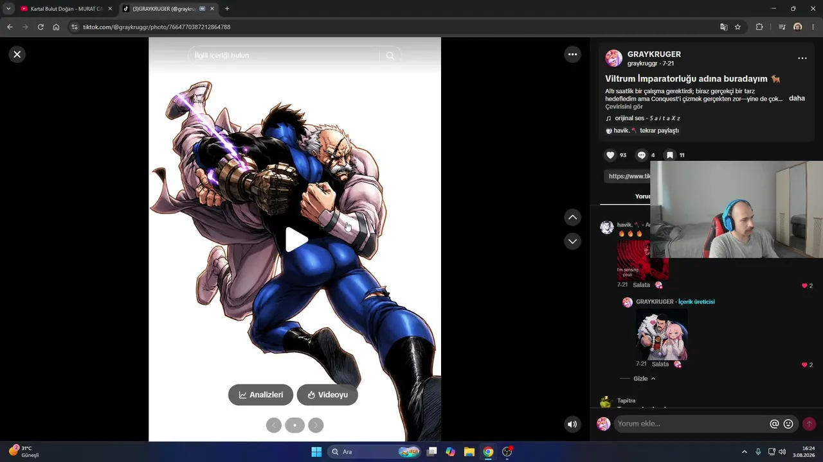Close the Kartal Bulut Doğan tab
This screenshot has height=462, width=823.
[x=110, y=9]
